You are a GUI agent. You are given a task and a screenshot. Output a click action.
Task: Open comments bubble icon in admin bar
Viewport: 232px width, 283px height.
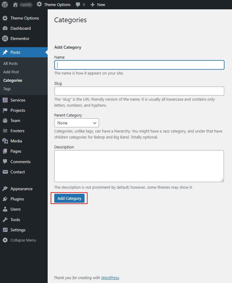[x=78, y=5]
